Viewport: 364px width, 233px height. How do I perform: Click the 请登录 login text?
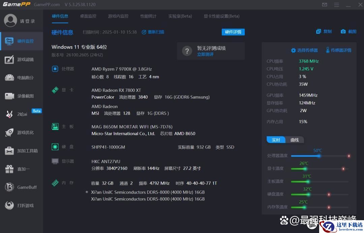27,21
